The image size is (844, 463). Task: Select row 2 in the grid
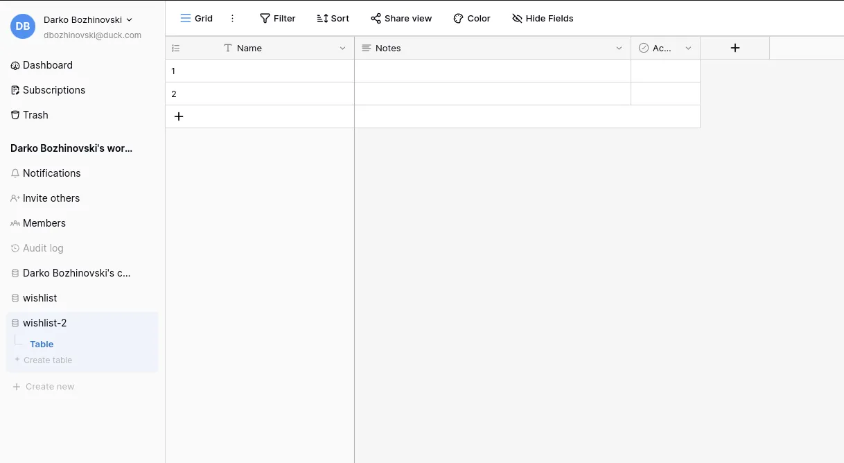(260, 94)
